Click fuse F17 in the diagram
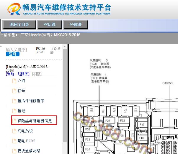Screen dimensions: 178x154 142,125
